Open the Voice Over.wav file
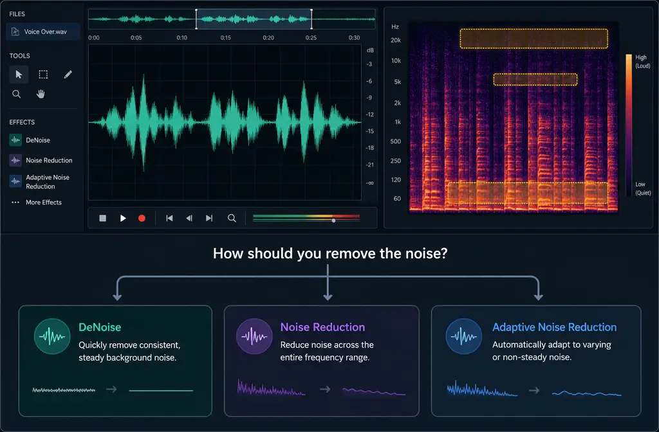The width and height of the screenshot is (659, 432). click(x=43, y=32)
